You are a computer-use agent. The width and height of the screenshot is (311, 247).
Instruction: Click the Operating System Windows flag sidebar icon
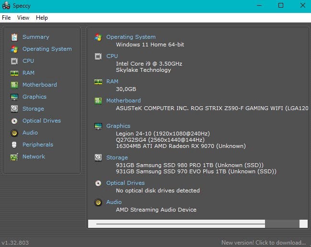[x=14, y=49]
